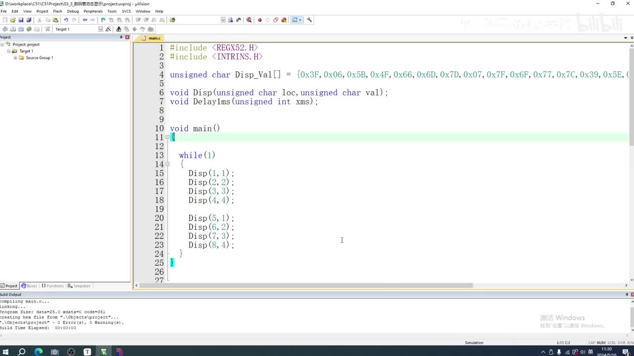Switch to the Functions panel tab
The height and width of the screenshot is (356, 634).
53,286
